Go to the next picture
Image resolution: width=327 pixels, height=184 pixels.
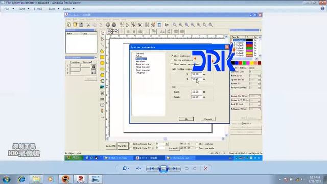click(175, 168)
